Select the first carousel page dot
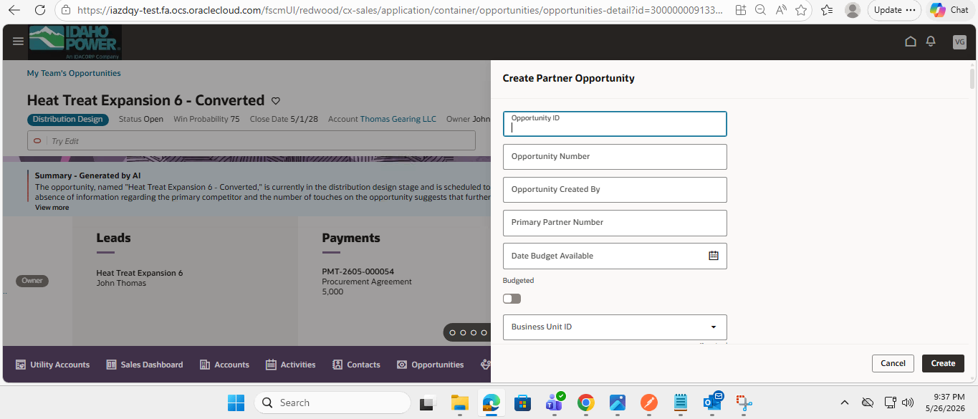 pyautogui.click(x=452, y=332)
